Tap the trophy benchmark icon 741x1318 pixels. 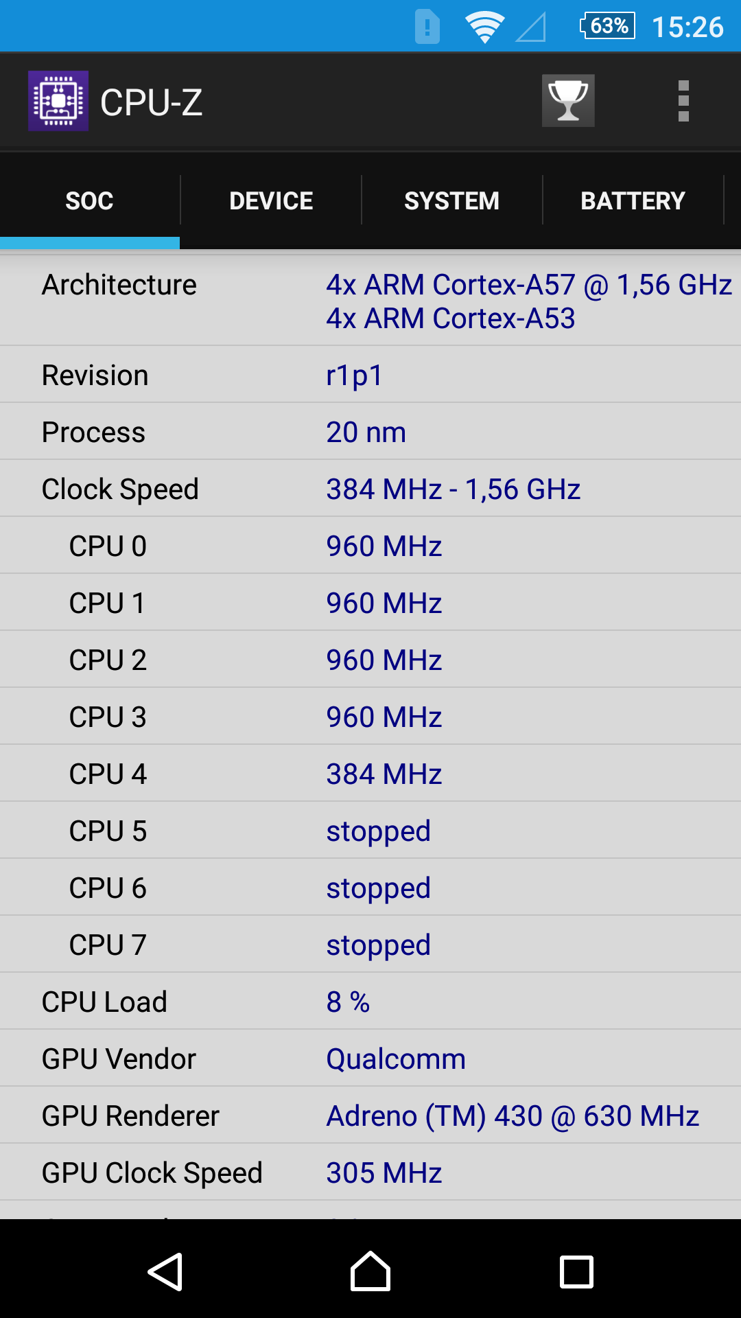click(x=568, y=101)
